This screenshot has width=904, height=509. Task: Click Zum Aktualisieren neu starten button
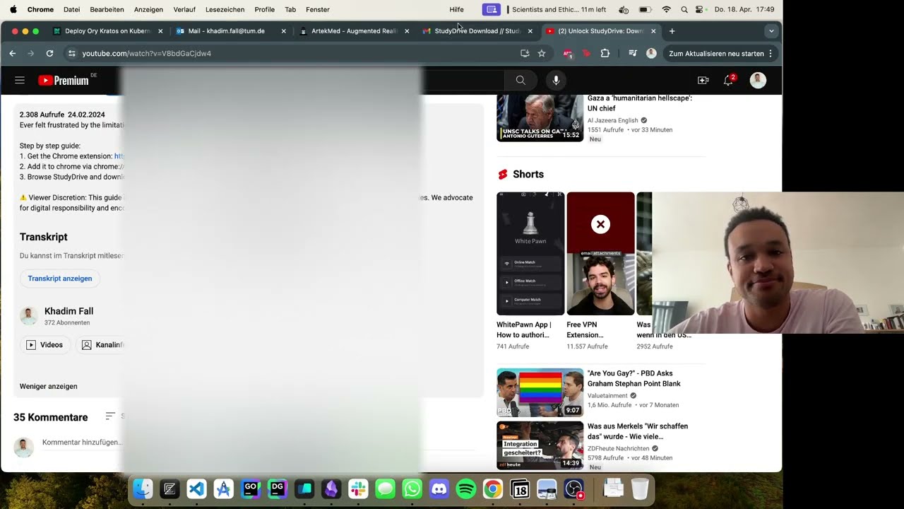pyautogui.click(x=716, y=53)
